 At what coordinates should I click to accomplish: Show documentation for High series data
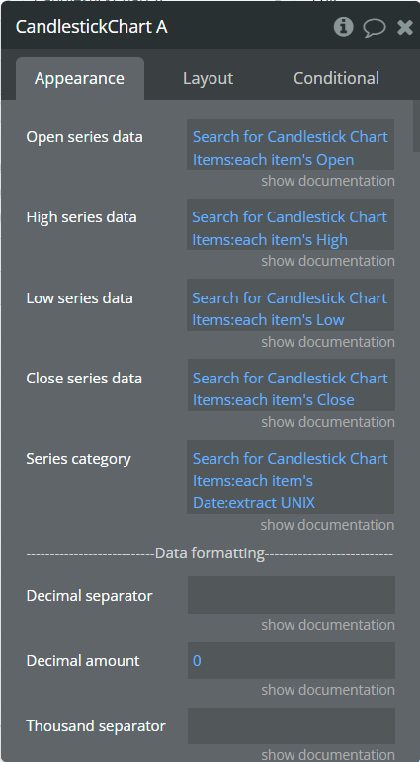(328, 261)
